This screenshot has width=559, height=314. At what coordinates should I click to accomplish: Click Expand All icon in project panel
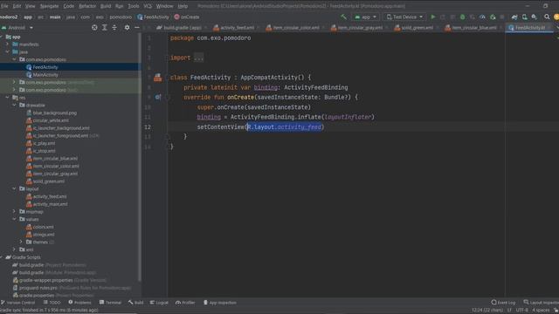105,27
